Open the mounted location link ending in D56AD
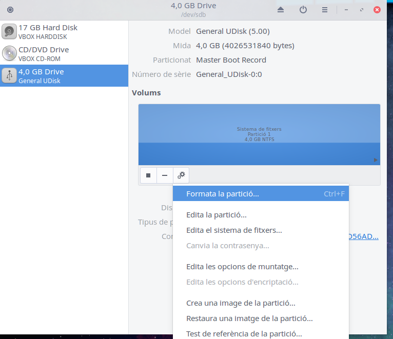Screen dimensions: 393x339 pos(364,236)
